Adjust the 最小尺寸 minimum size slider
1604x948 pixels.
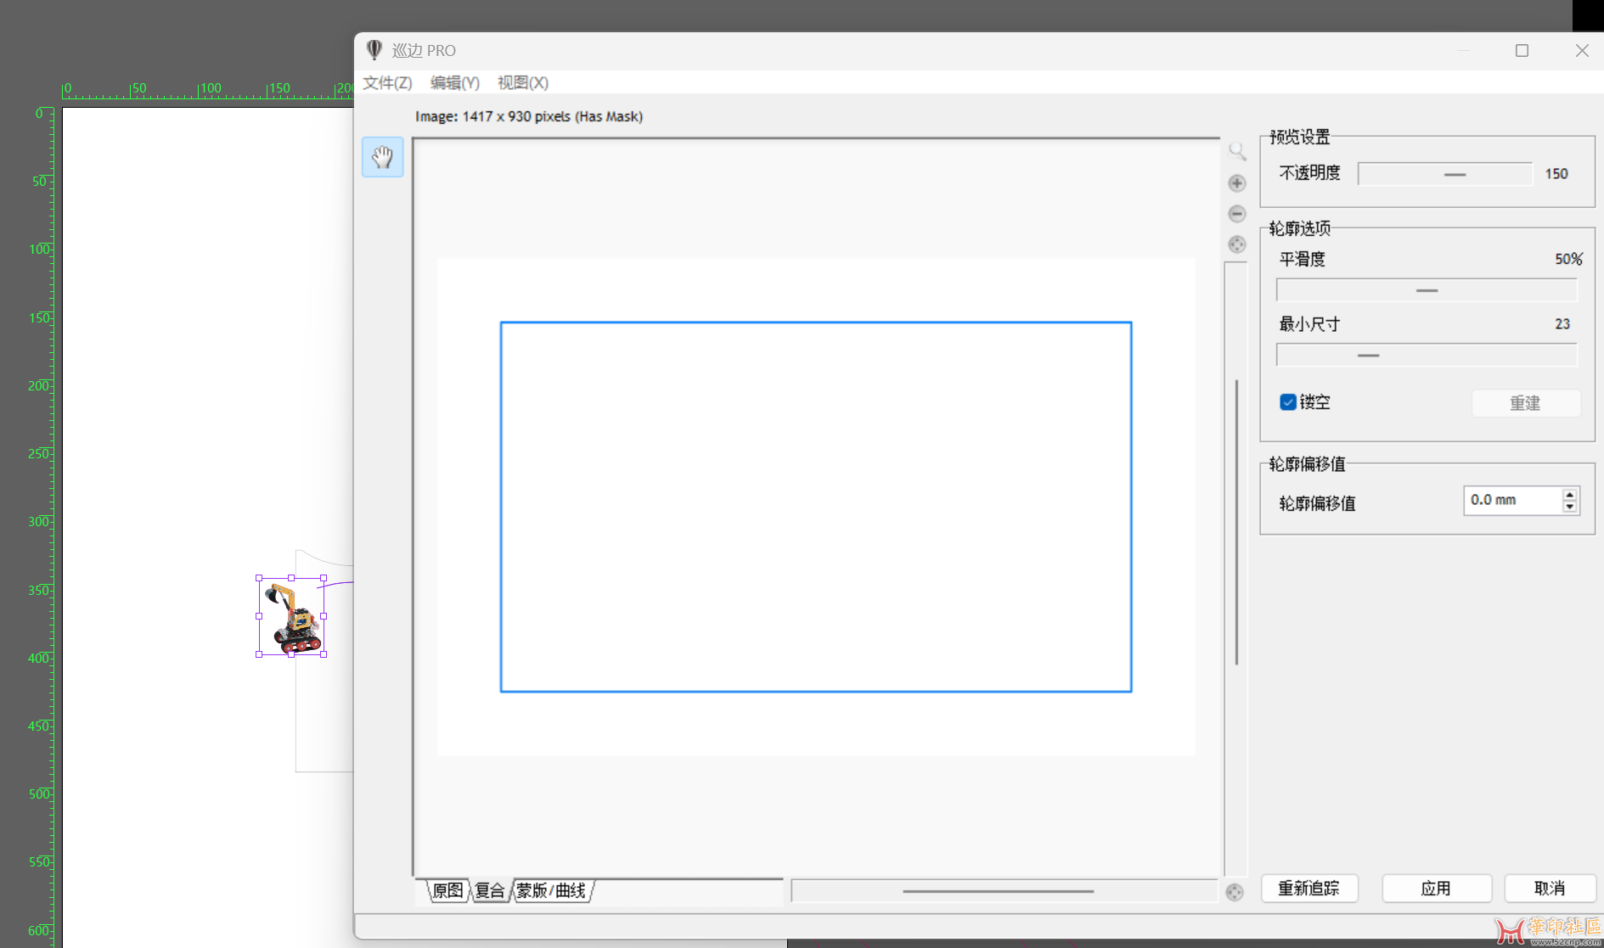click(x=1427, y=355)
